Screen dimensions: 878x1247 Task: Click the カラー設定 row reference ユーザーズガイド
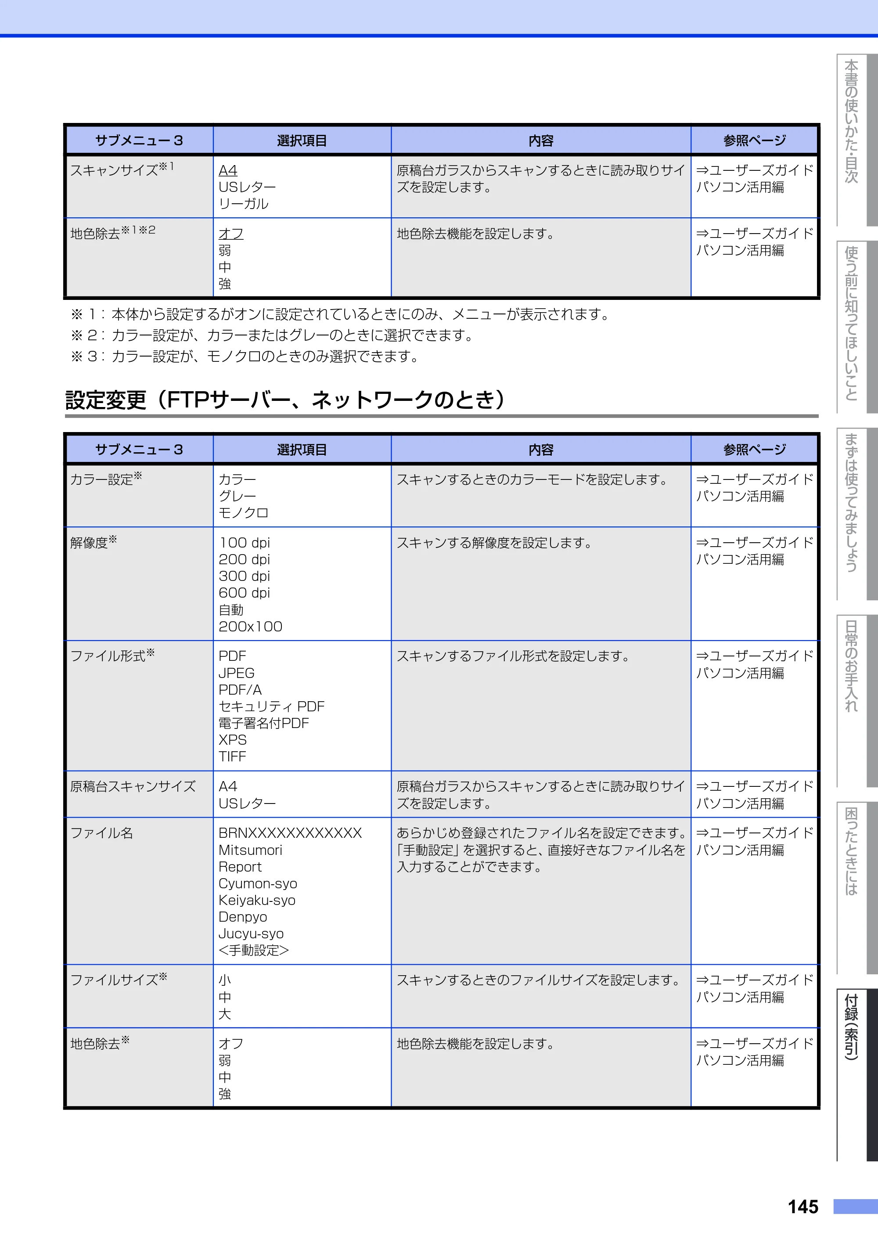point(755,488)
